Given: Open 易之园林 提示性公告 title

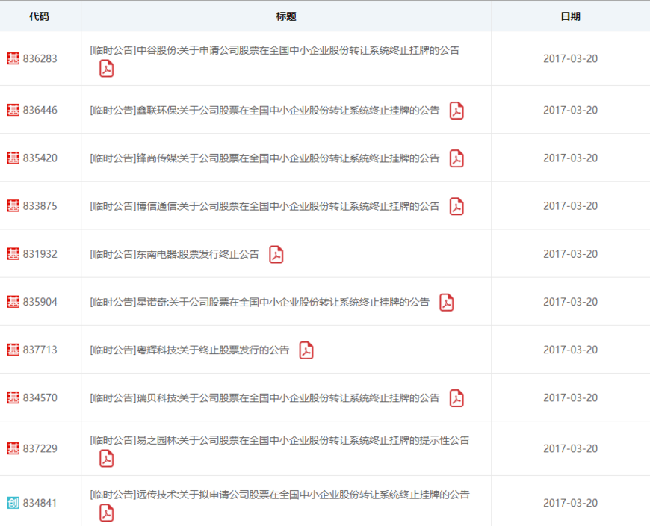Looking at the screenshot, I should coord(280,440).
